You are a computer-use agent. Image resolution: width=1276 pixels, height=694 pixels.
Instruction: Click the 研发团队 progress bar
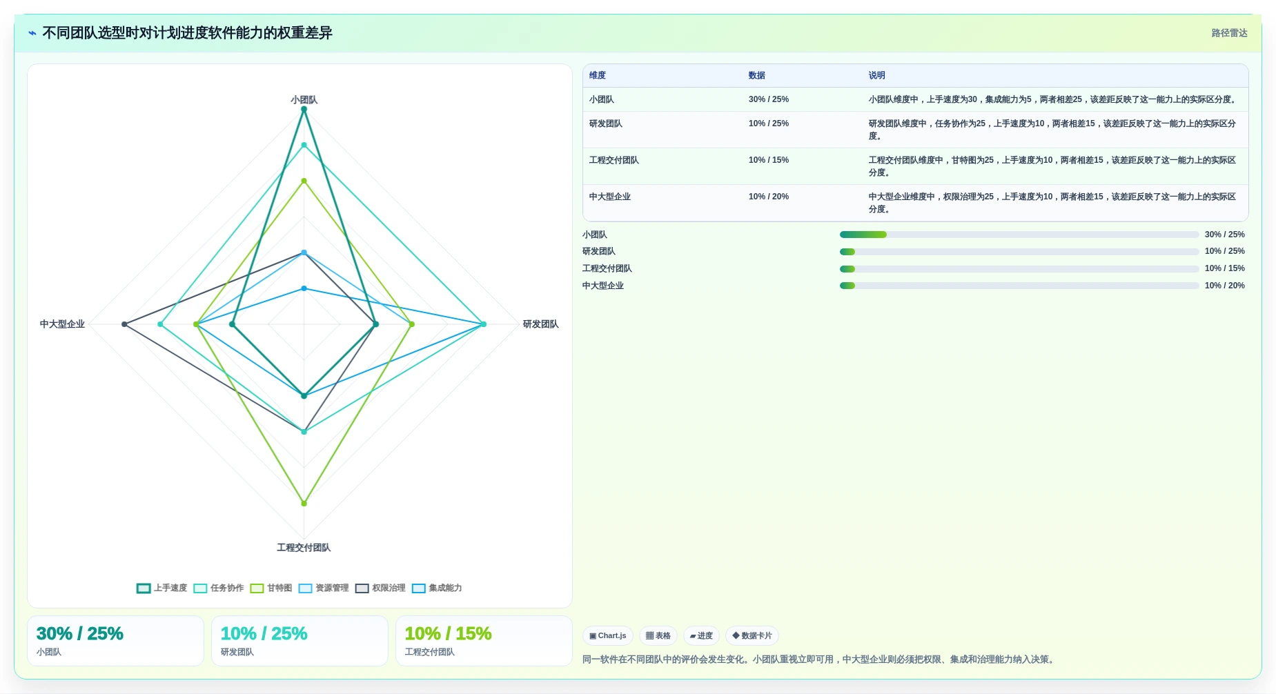coord(1019,252)
